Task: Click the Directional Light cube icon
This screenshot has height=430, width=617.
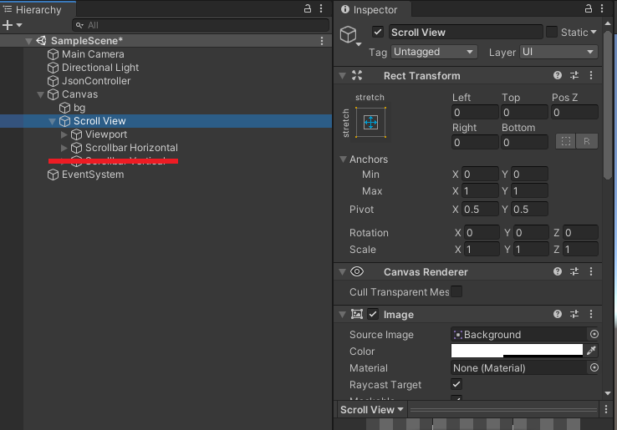Action: click(x=53, y=68)
